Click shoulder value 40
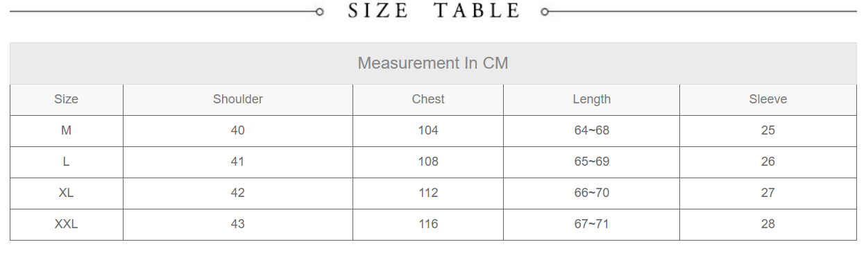This screenshot has width=866, height=267. tap(238, 131)
